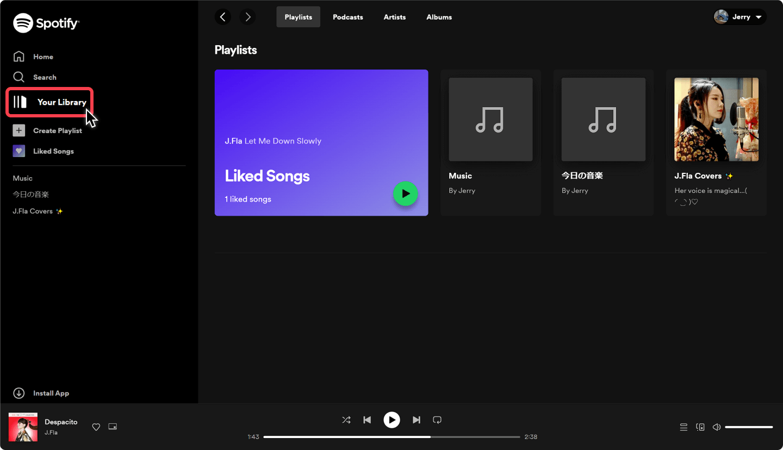Image resolution: width=783 pixels, height=450 pixels.
Task: Toggle shuffle playback
Action: click(x=346, y=420)
